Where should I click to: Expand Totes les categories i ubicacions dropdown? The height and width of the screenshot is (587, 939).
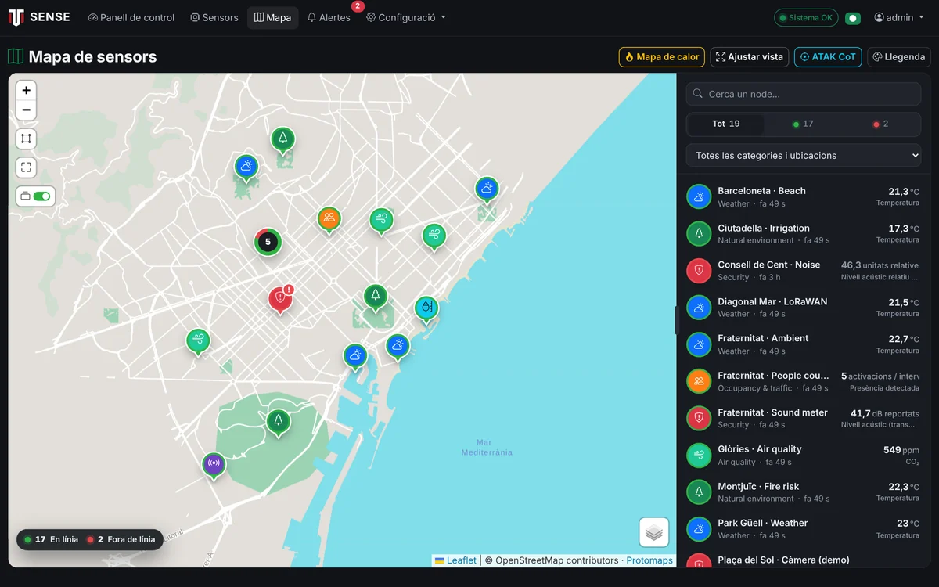804,155
